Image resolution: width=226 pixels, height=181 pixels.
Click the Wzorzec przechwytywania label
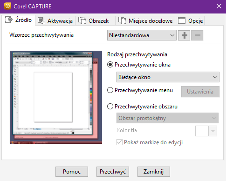point(41,35)
